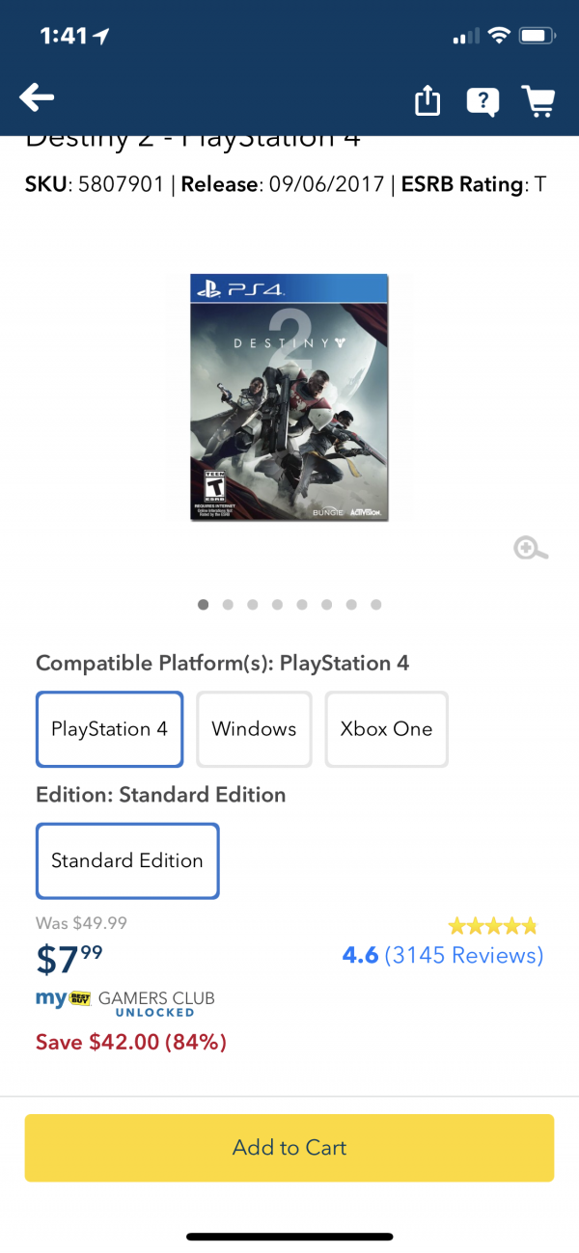
Task: Jump to last image carousel dot
Action: [376, 605]
